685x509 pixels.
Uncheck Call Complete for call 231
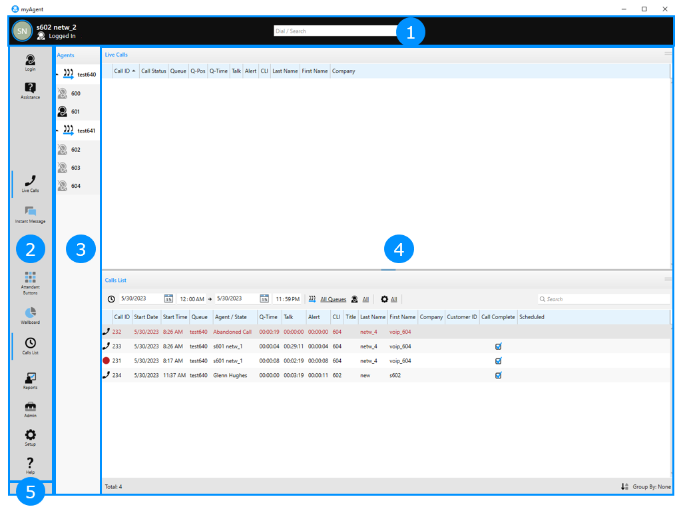498,361
